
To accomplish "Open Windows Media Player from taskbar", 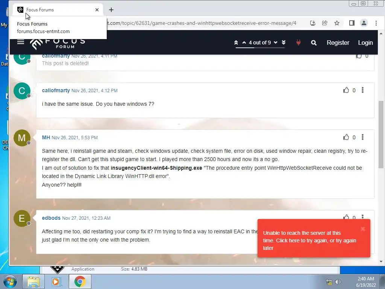I will [x=56, y=281].
